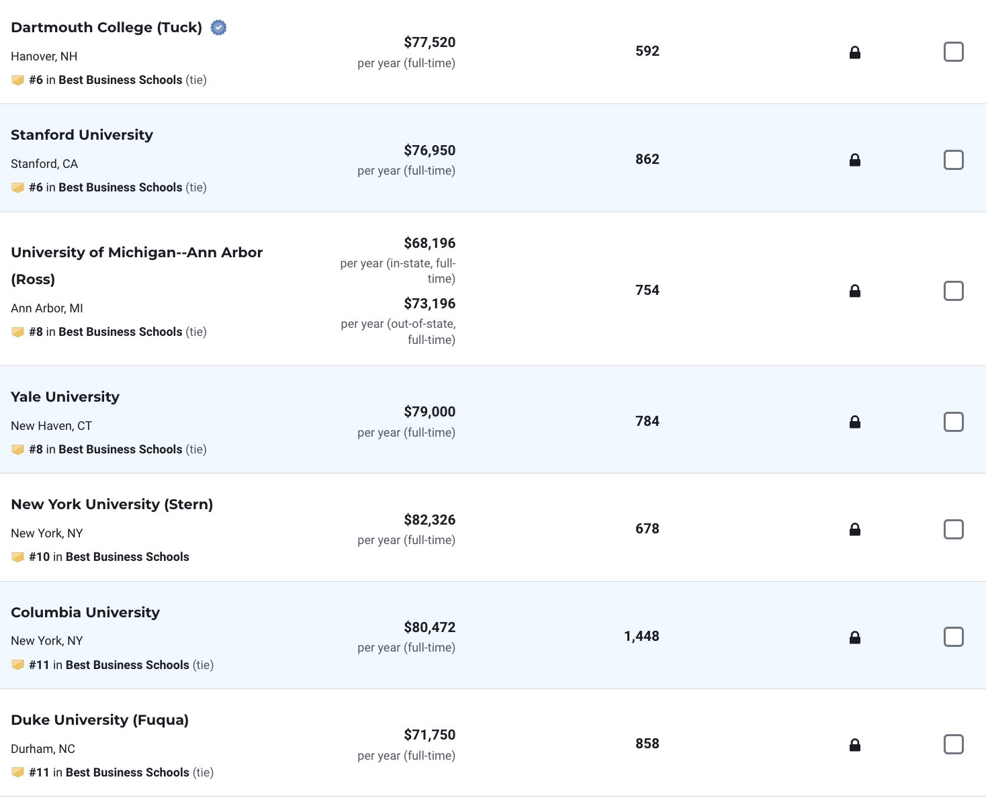Click the lock icon in NYU Stern row

(854, 529)
